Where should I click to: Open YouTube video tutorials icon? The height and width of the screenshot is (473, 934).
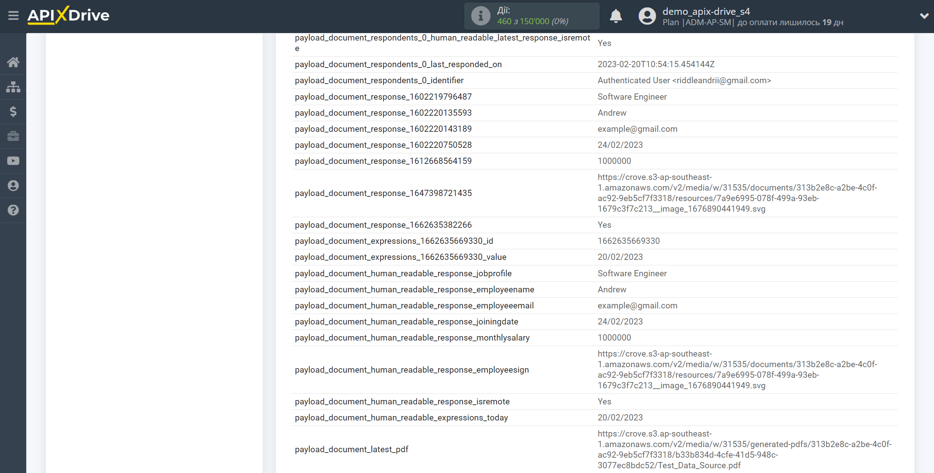tap(13, 161)
